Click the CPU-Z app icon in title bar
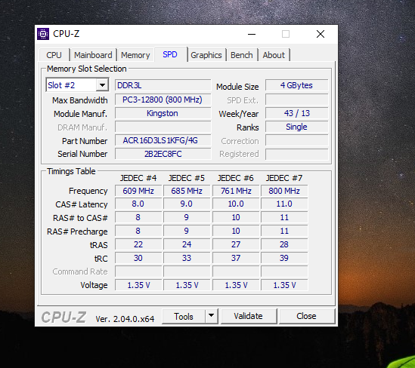The image size is (415, 368). tap(43, 34)
